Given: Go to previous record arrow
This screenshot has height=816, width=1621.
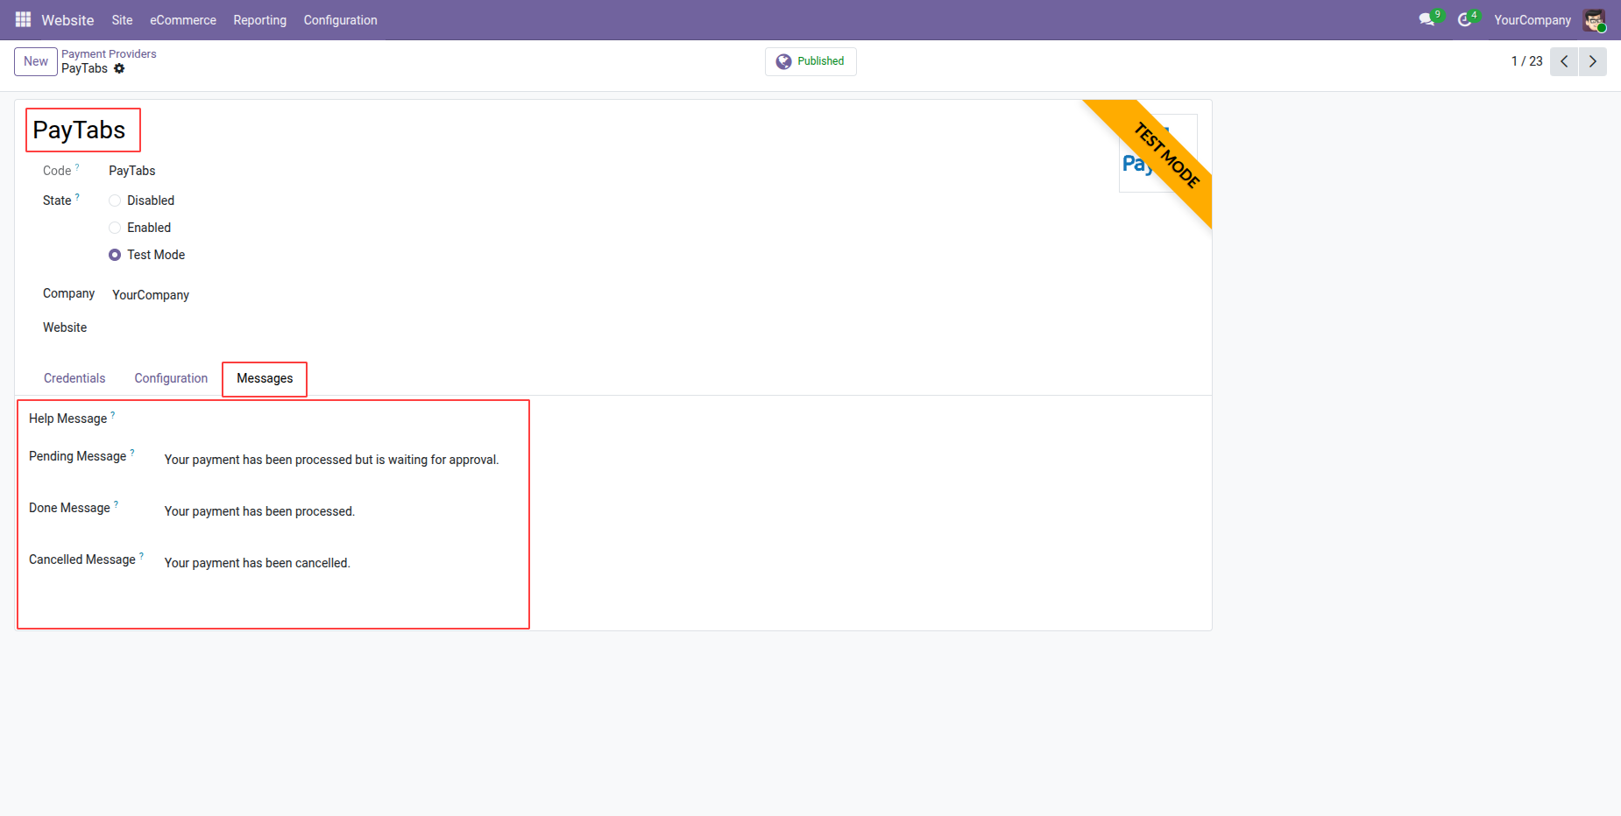Looking at the screenshot, I should tap(1564, 61).
